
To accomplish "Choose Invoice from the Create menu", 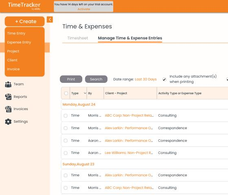I will coord(13,69).
